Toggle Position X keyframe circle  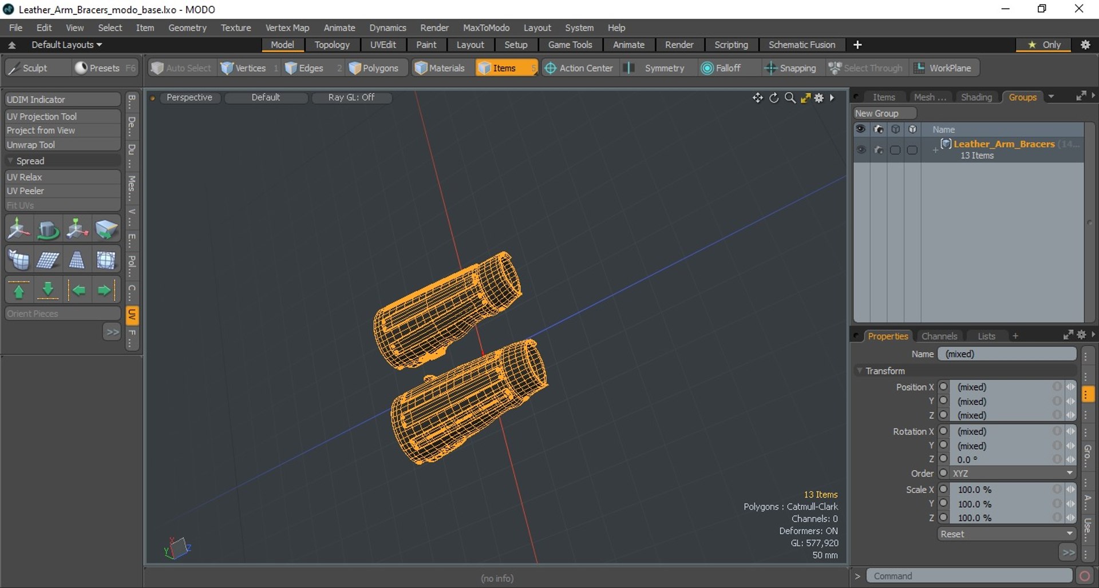[x=943, y=387]
